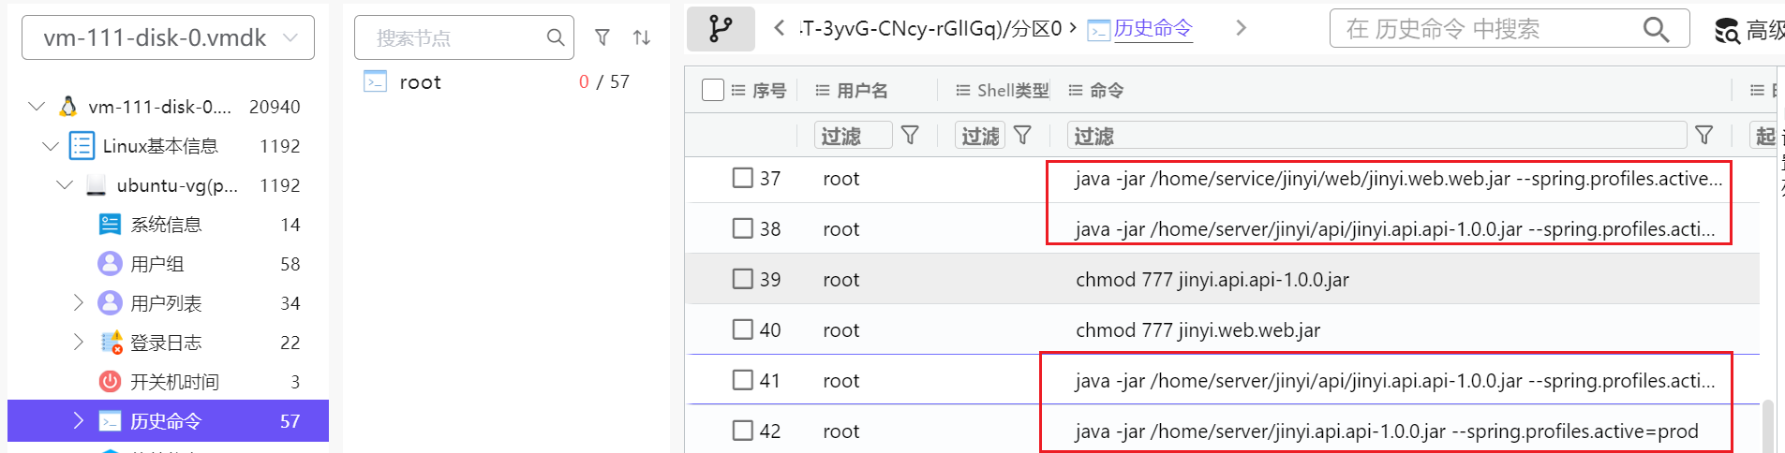
Task: Click the 历史命令 breadcrumb link
Action: 1152,29
